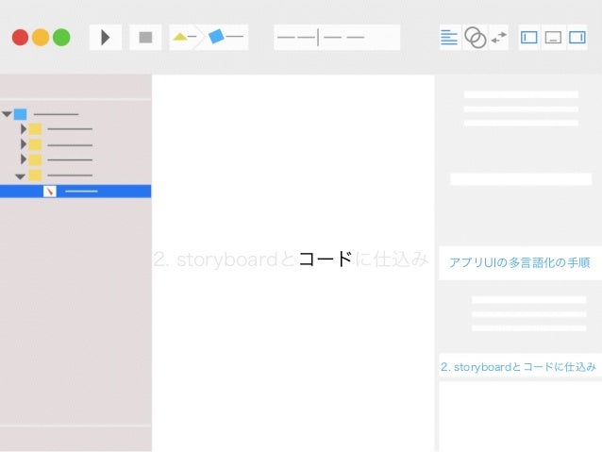The width and height of the screenshot is (602, 452).
Task: Select the highlighted Swift file row
Action: coord(75,192)
